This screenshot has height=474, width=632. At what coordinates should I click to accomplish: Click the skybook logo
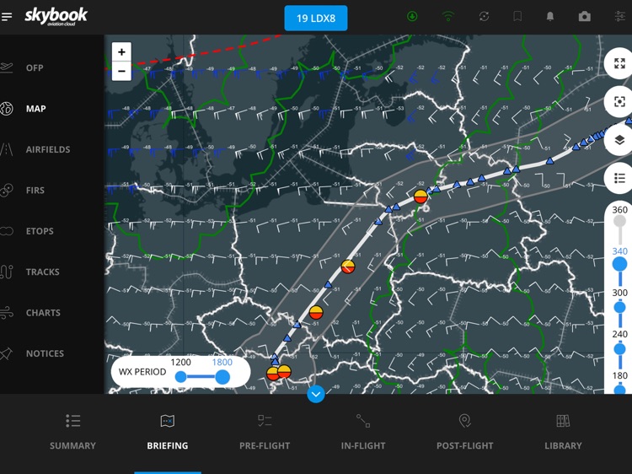click(x=56, y=17)
